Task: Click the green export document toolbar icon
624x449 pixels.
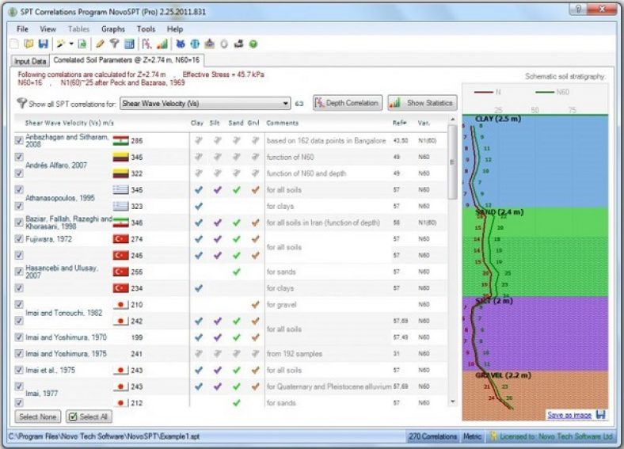Action: [82, 44]
